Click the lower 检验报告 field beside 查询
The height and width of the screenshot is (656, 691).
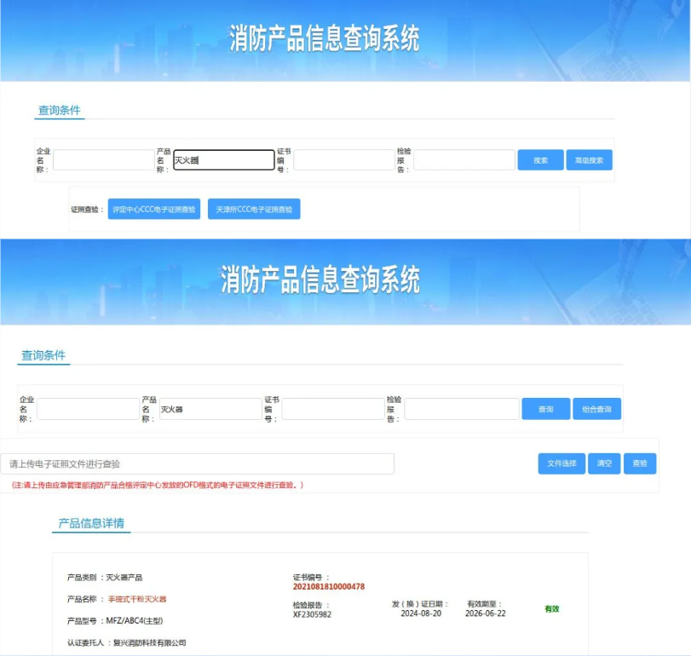tap(461, 409)
